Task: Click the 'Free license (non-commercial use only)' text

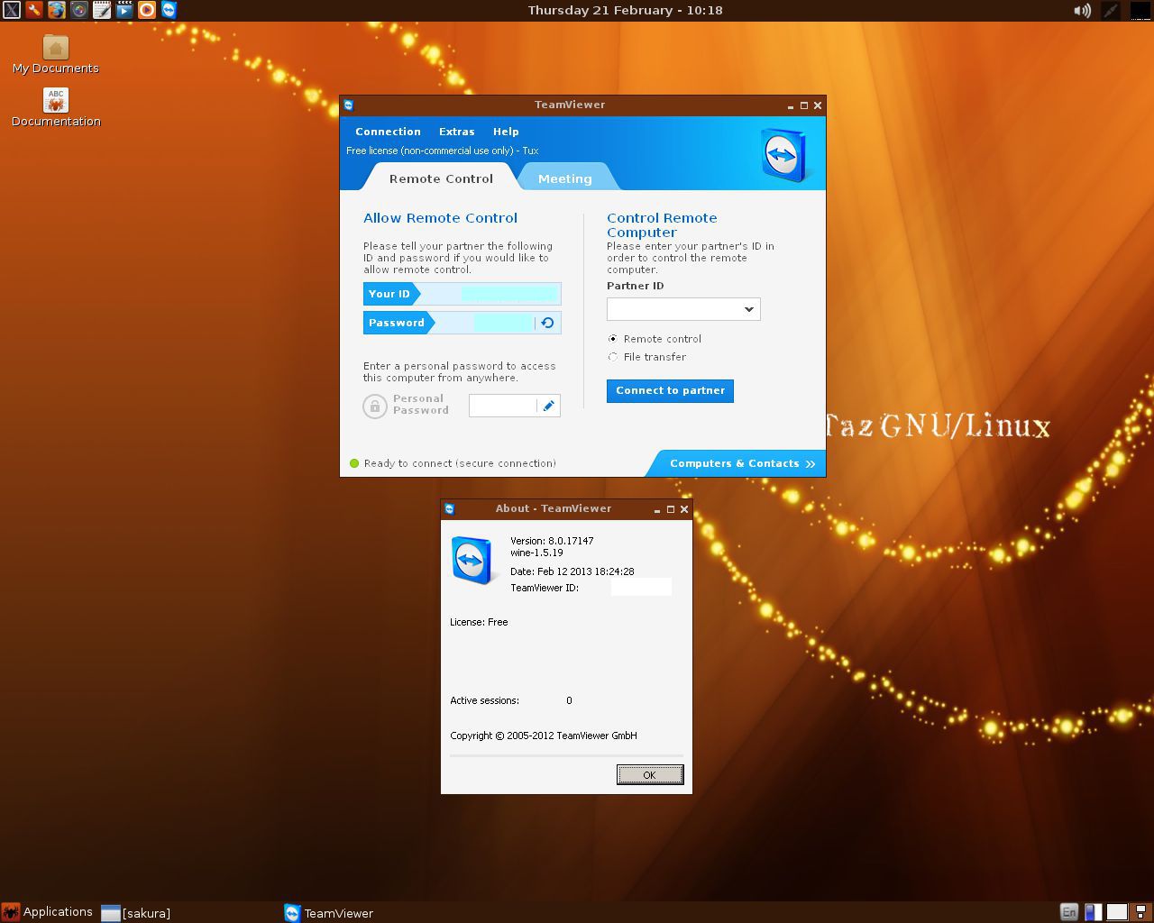Action: [429, 151]
